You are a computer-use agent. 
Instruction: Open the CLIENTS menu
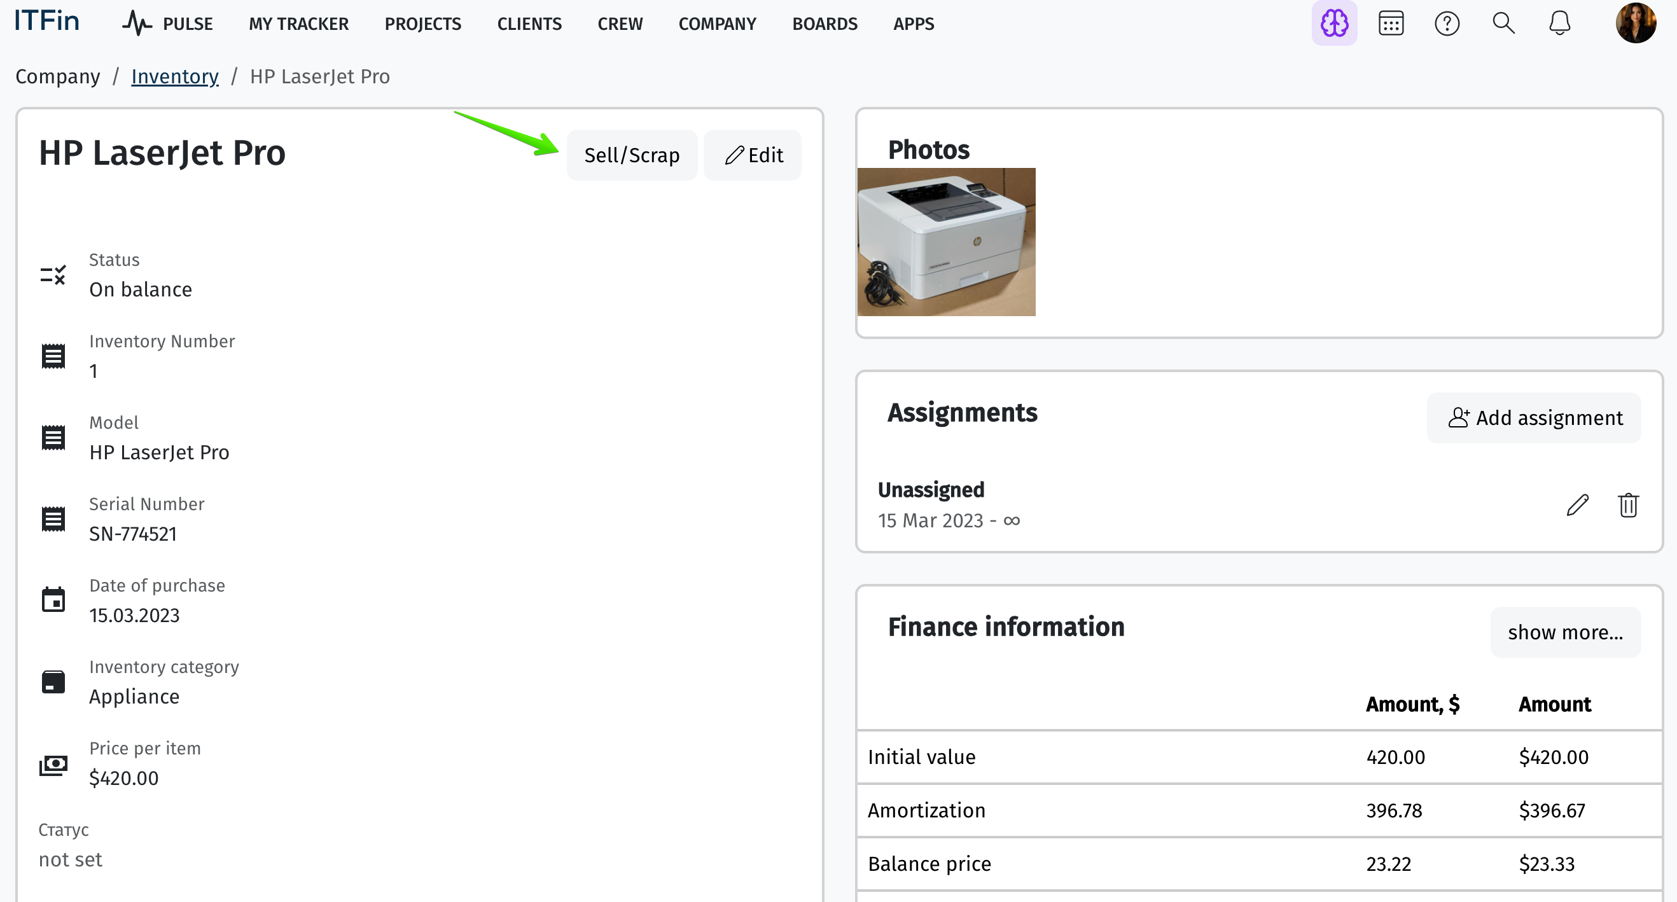point(529,24)
